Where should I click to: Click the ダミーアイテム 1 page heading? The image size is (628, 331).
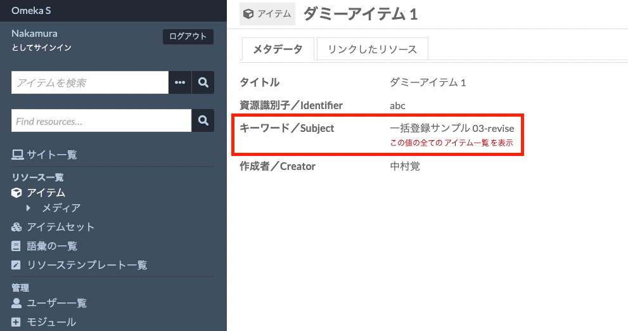[x=361, y=15]
